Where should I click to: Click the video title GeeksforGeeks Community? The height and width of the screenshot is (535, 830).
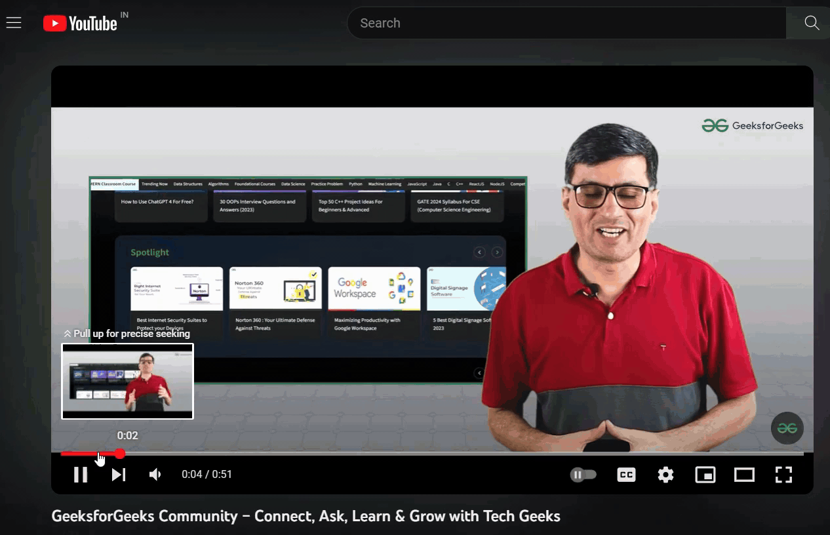306,517
